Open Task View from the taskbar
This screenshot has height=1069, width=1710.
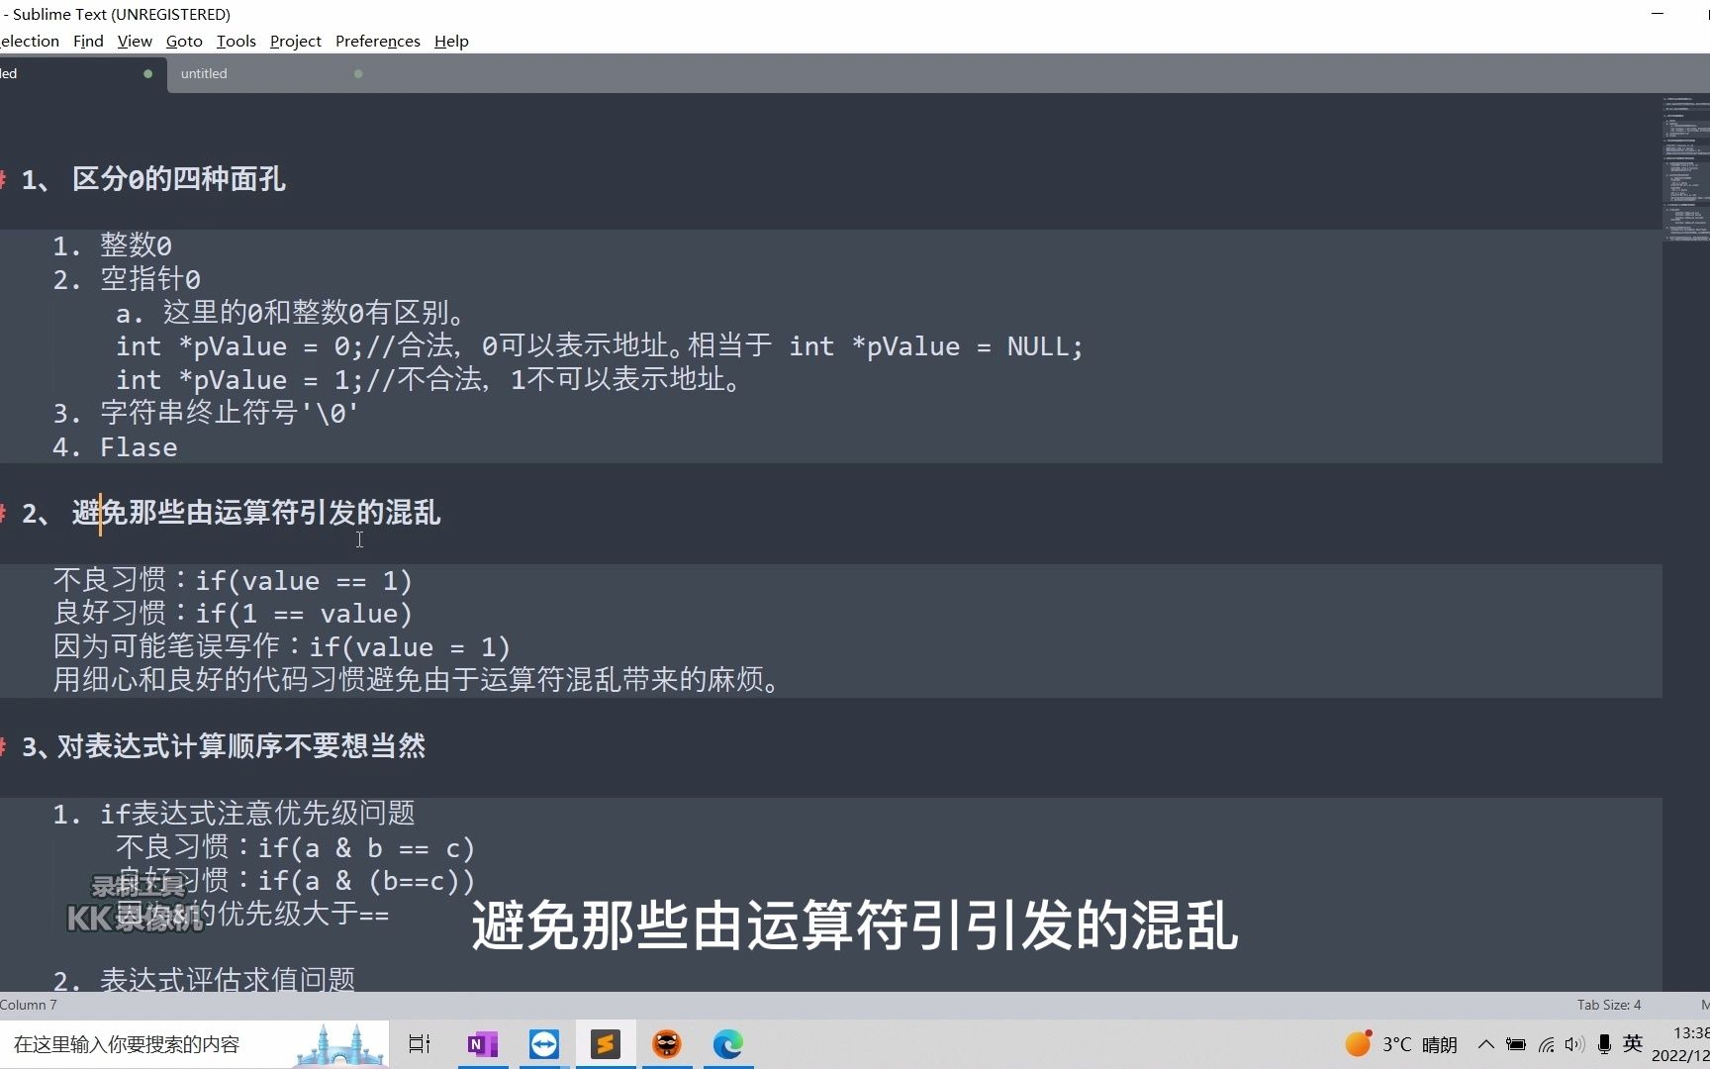[420, 1044]
